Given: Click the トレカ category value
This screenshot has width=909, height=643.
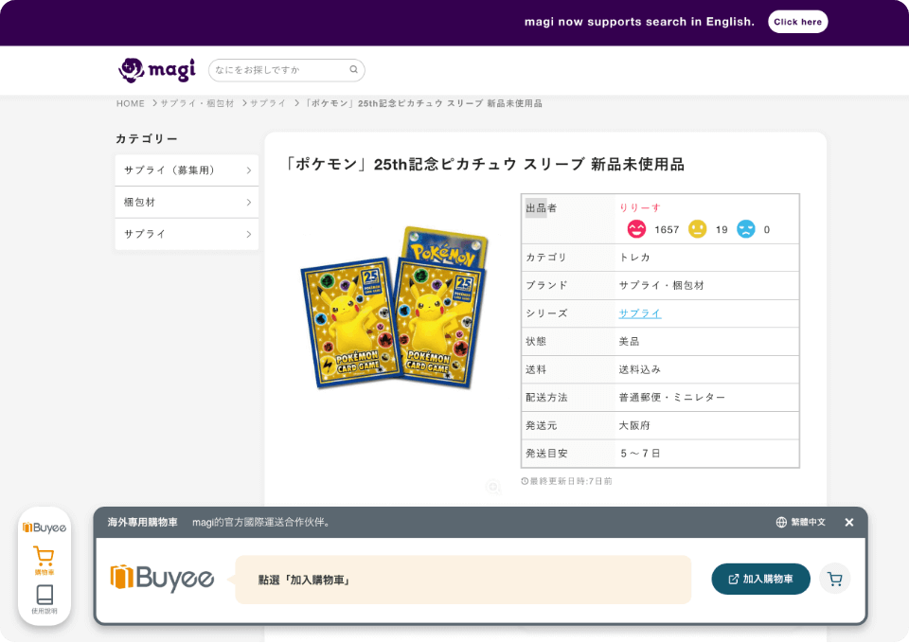Looking at the screenshot, I should tap(634, 258).
